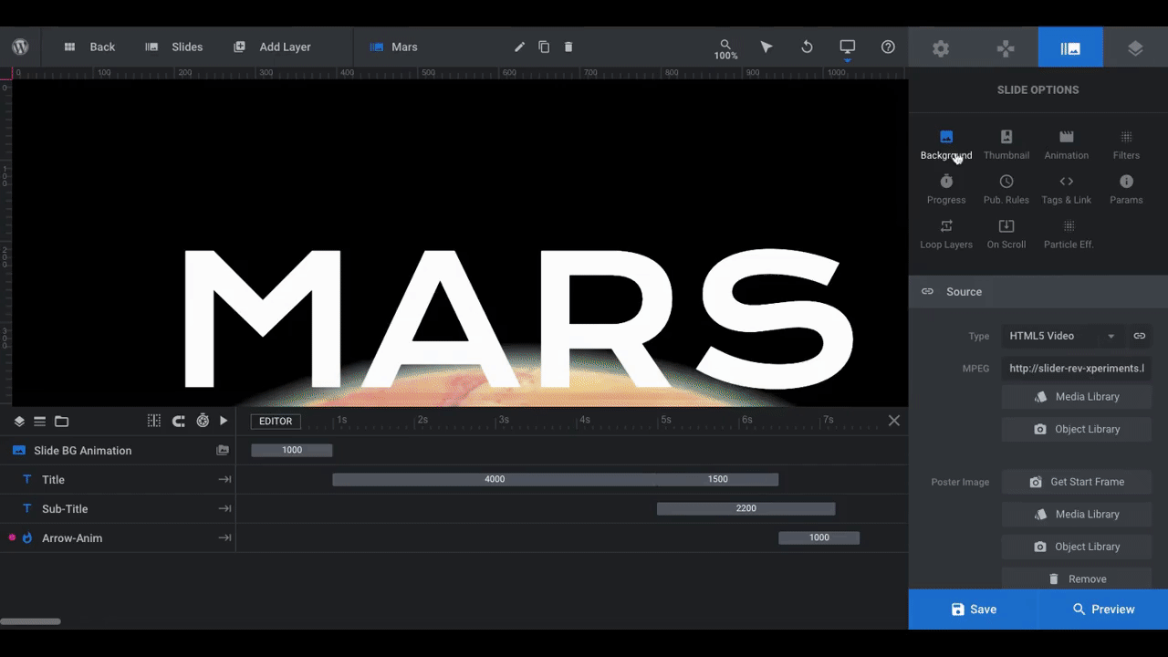Open the Tags & Link option
This screenshot has width=1168, height=657.
coord(1067,190)
